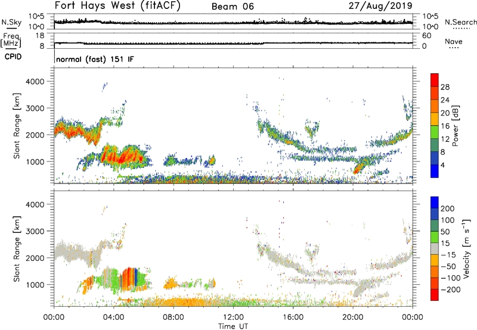Select the '12:00' time tick label
The height and width of the screenshot is (330, 477).
tap(233, 317)
